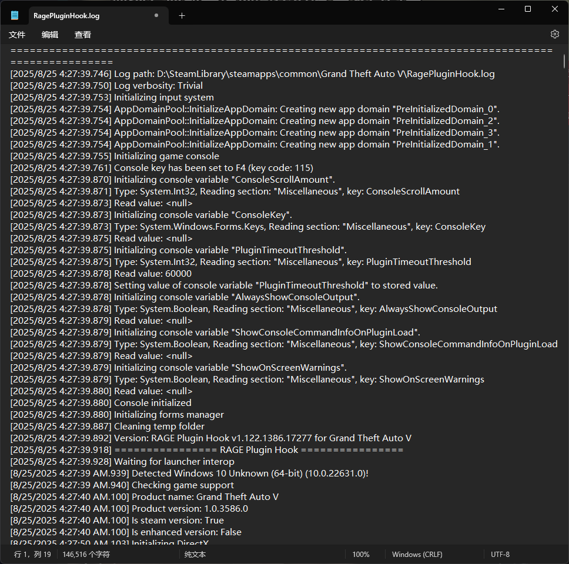
Task: Click the Windows (CRLF) line ending indicator
Action: tap(417, 554)
